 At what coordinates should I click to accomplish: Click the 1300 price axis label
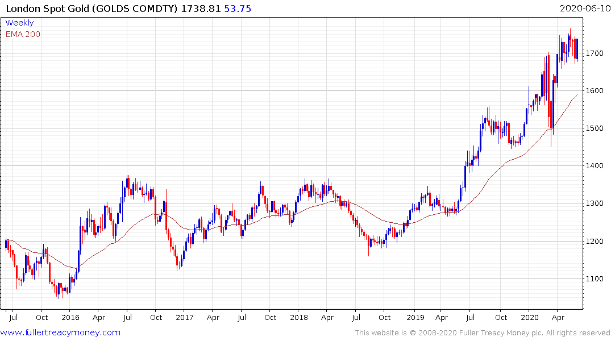tap(595, 203)
